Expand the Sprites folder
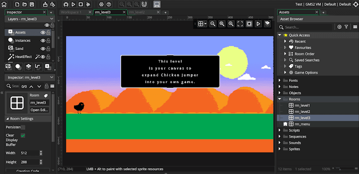359x174 pixels. [x=279, y=149]
